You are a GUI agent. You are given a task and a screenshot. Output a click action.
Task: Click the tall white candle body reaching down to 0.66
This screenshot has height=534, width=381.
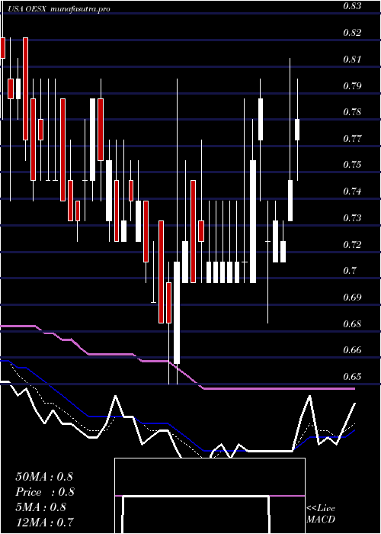(x=177, y=313)
